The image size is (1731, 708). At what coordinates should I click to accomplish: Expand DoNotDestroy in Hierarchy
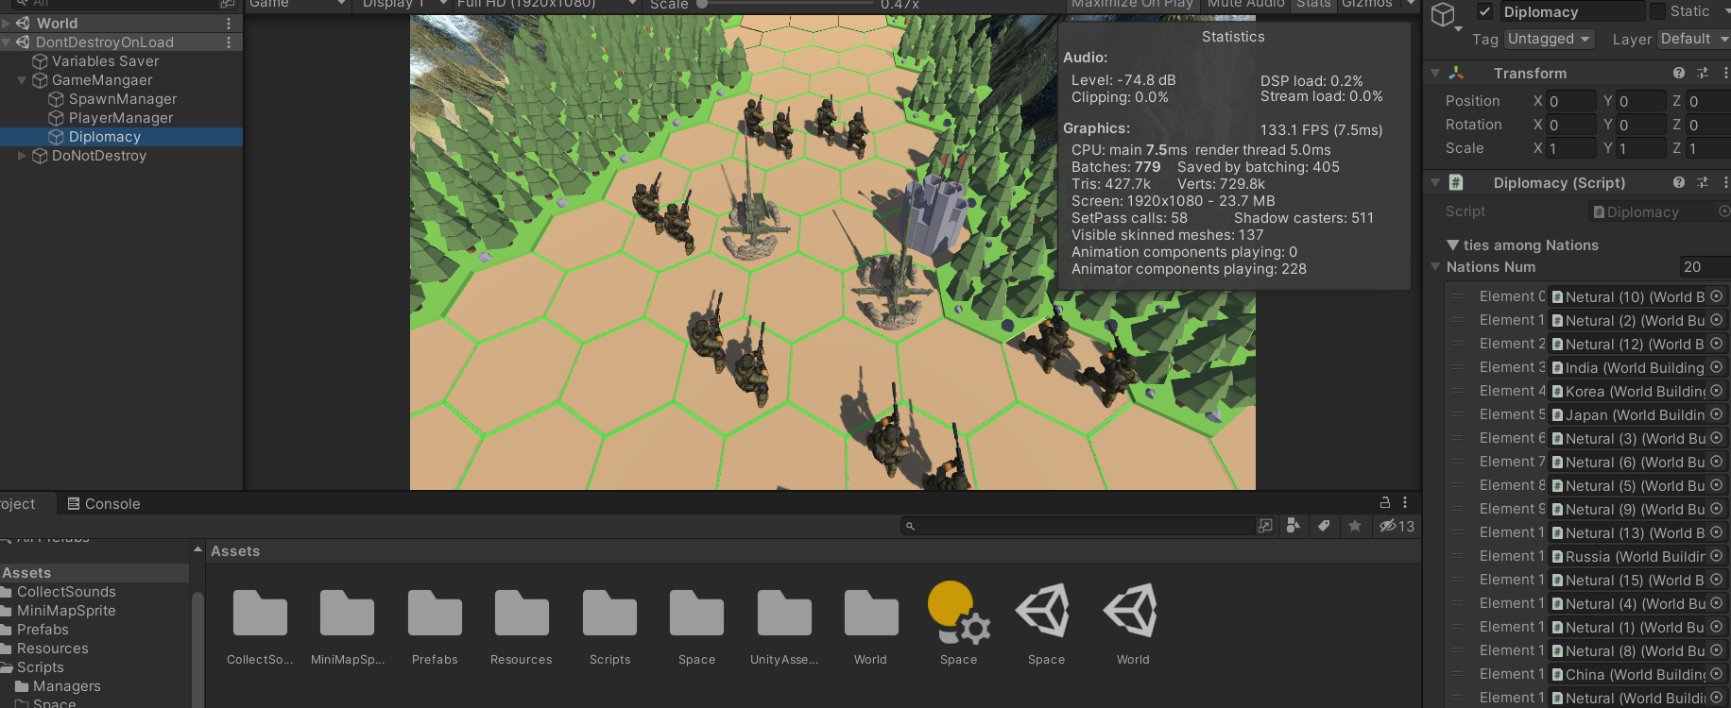[22, 156]
